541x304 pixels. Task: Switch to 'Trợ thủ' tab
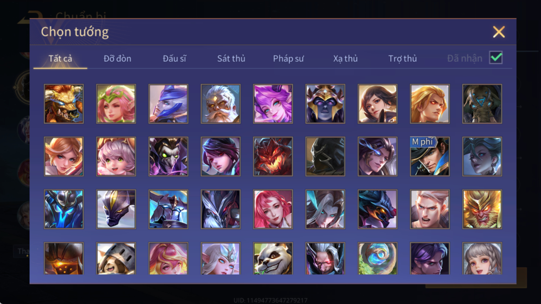(403, 59)
